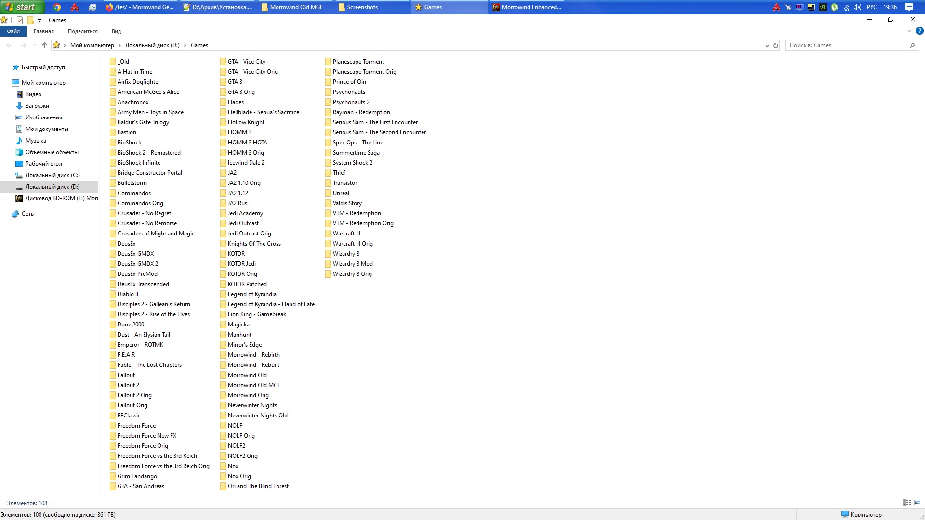Viewport: 925px width, 520px height.
Task: Click the Properties checkmark quick access icon
Action: (20, 20)
